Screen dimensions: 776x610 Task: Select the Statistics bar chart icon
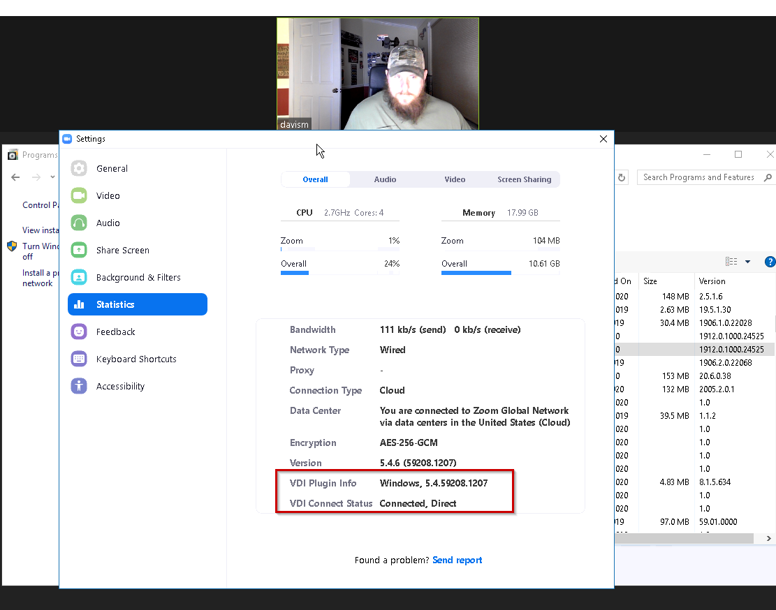point(79,304)
